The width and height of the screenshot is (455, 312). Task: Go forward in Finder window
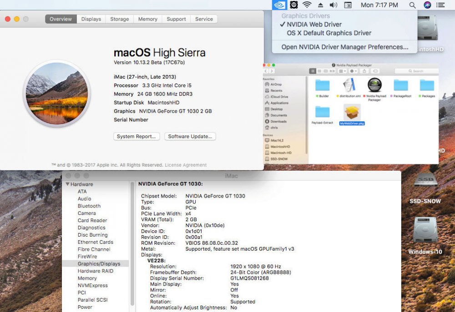(x=272, y=71)
